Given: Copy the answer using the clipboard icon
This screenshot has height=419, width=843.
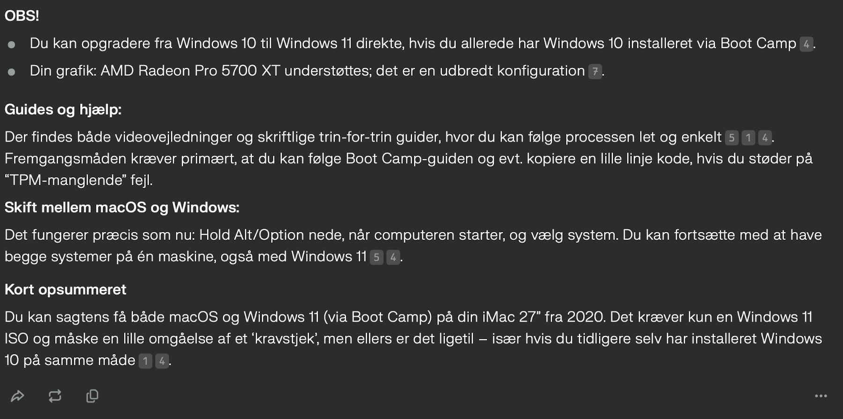Looking at the screenshot, I should point(92,396).
